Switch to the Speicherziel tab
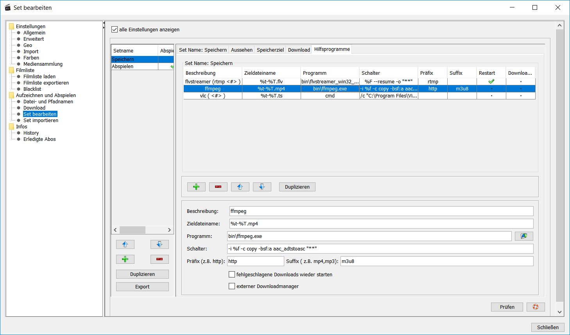Image resolution: width=570 pixels, height=335 pixels. click(270, 50)
